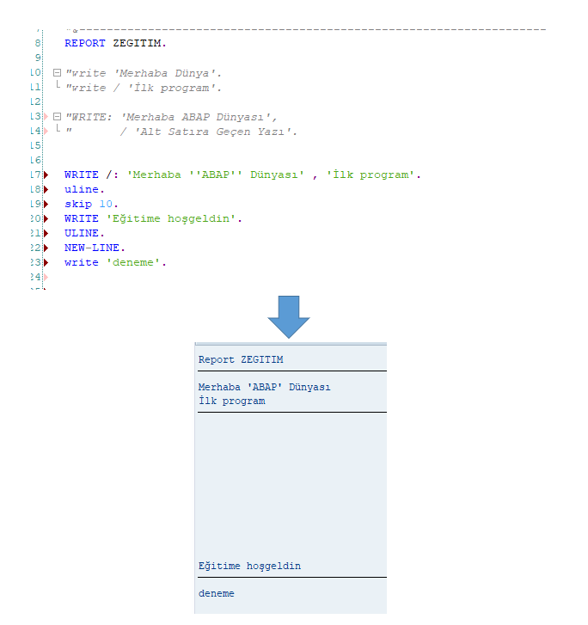This screenshot has height=625, width=588.
Task: Click 'deneme' text in the output
Action: tap(216, 593)
